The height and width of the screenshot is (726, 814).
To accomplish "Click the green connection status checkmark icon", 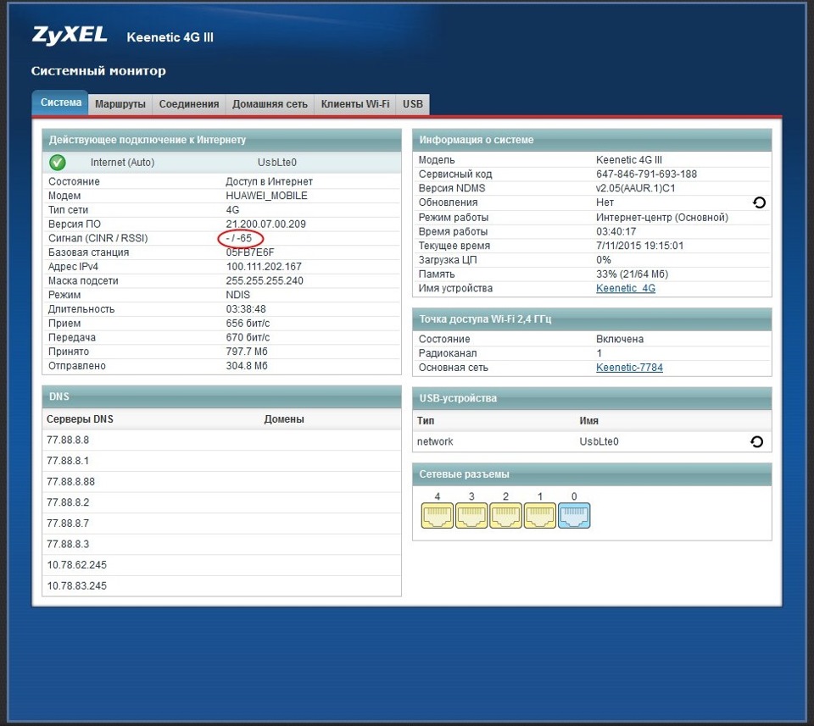I will point(57,163).
